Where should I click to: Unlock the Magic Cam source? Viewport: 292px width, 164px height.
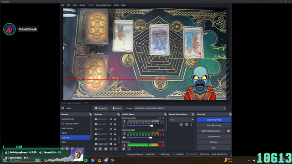pos(115,144)
